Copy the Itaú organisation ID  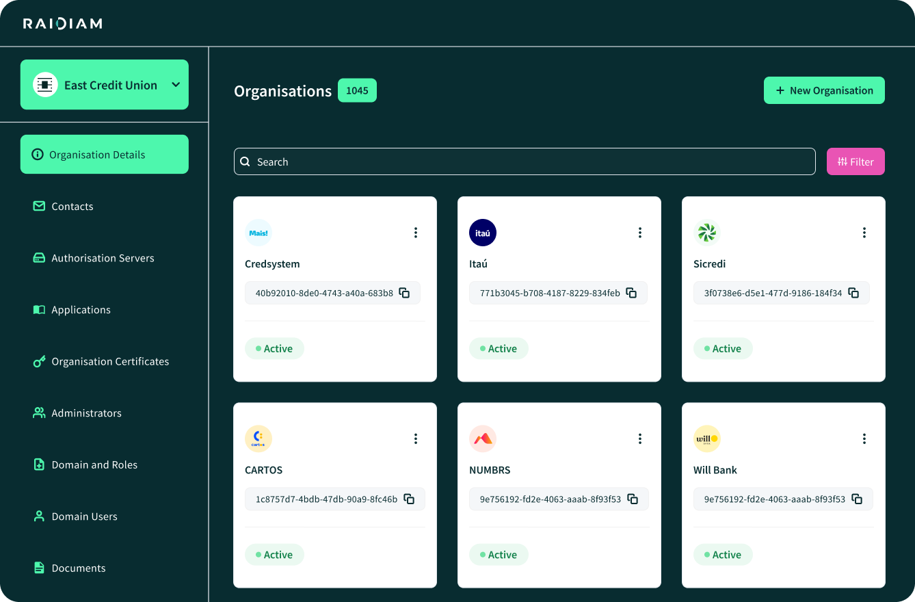click(631, 293)
